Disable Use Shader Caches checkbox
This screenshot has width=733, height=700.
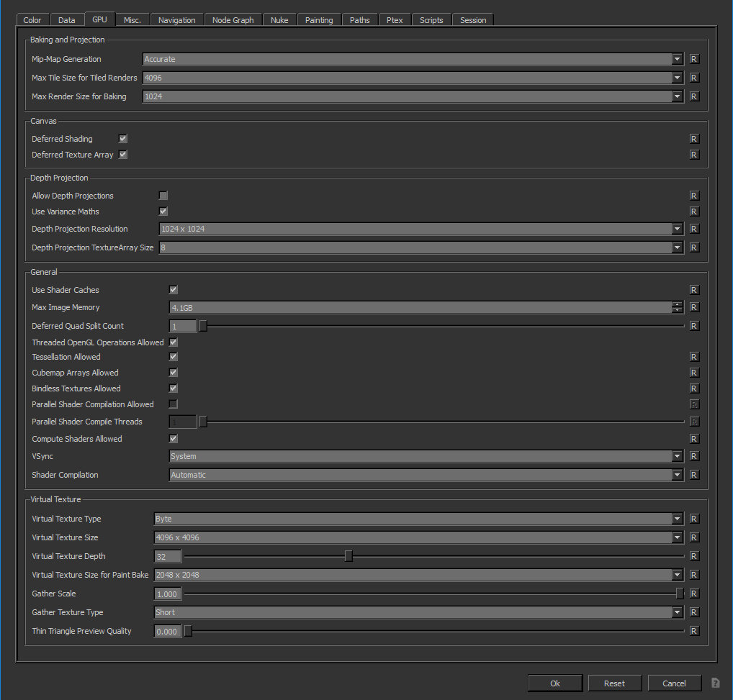174,290
